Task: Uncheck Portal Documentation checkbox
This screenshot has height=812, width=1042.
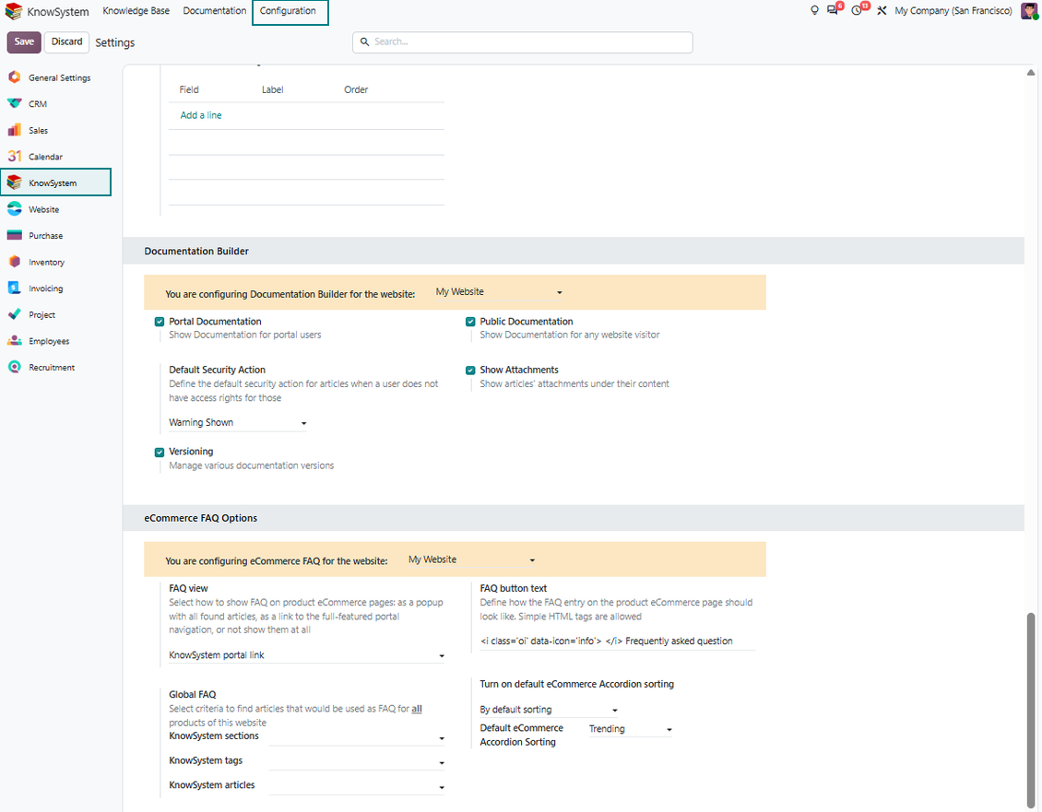Action: click(160, 322)
